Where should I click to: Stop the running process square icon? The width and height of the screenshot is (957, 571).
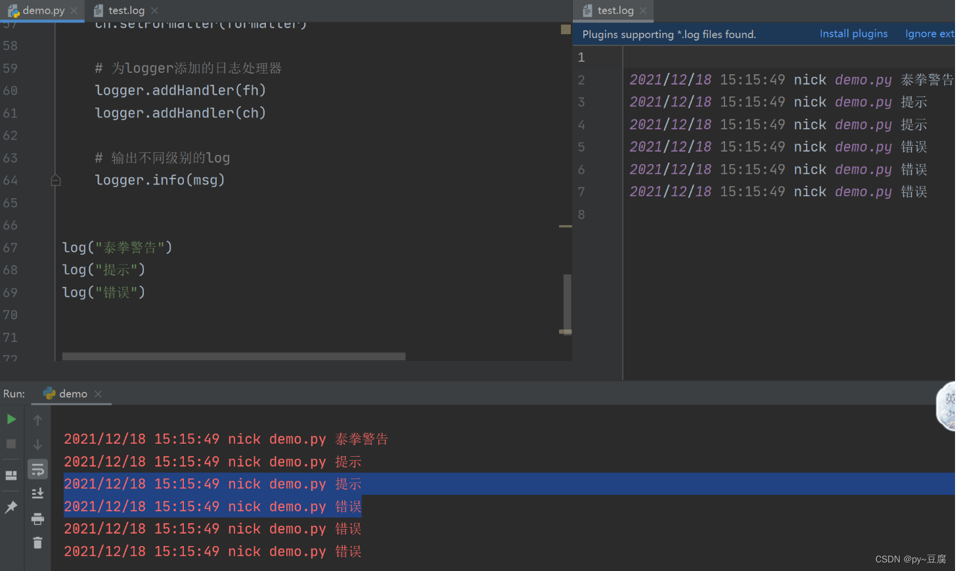click(11, 444)
